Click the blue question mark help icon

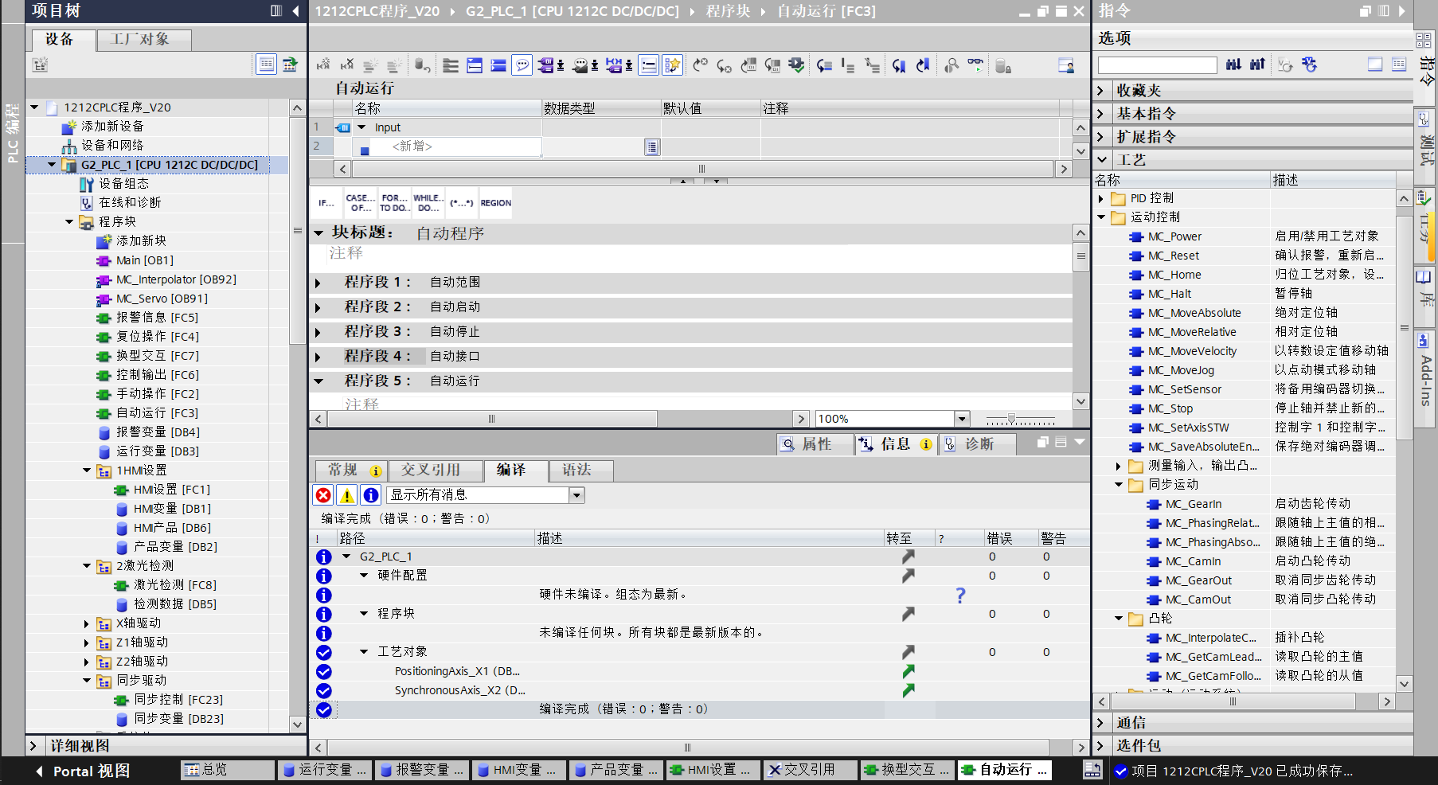(x=960, y=595)
